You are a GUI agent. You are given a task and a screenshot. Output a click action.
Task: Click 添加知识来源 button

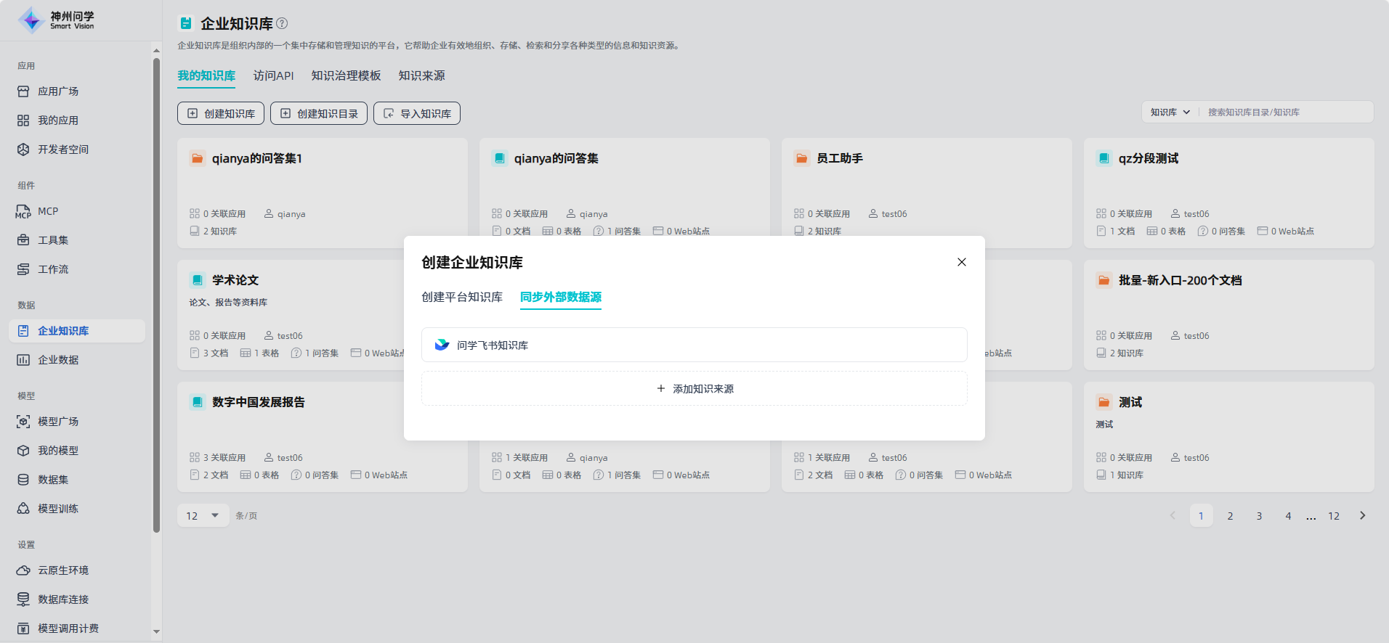coord(694,389)
